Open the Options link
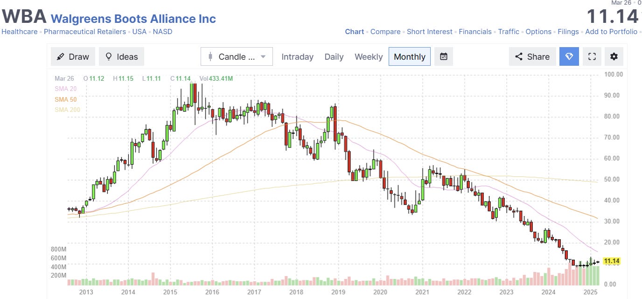This screenshot has height=299, width=642. point(538,32)
